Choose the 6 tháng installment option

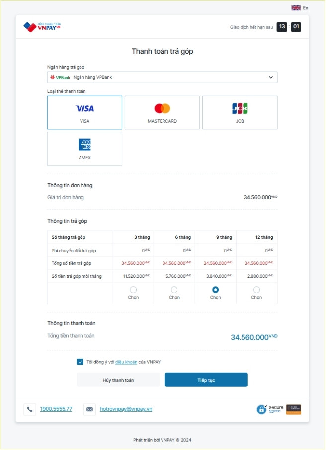click(174, 290)
